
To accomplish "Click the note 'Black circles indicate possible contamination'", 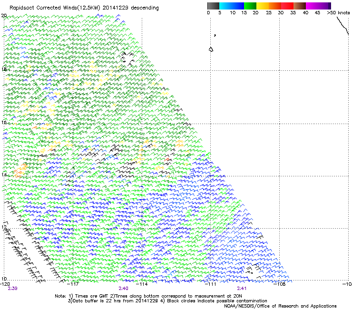I will 217,301.
